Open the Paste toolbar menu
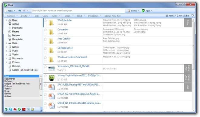 (56, 16)
